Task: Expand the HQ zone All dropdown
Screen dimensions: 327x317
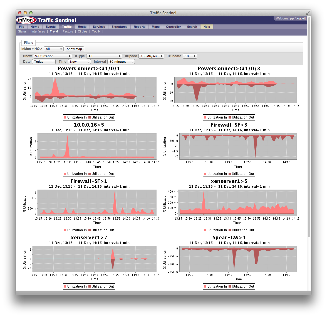Action: pos(54,49)
